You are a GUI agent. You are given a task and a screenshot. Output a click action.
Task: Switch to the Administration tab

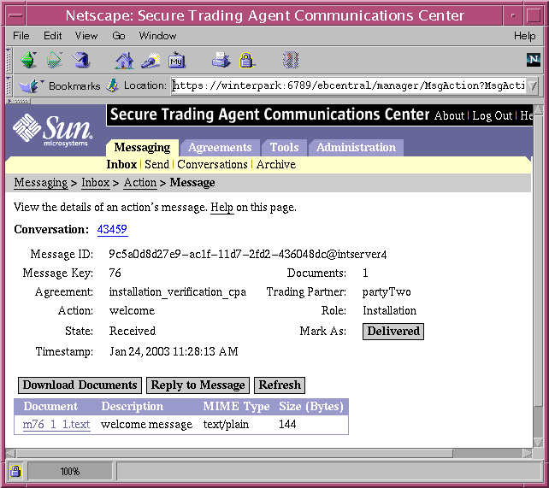(x=356, y=147)
